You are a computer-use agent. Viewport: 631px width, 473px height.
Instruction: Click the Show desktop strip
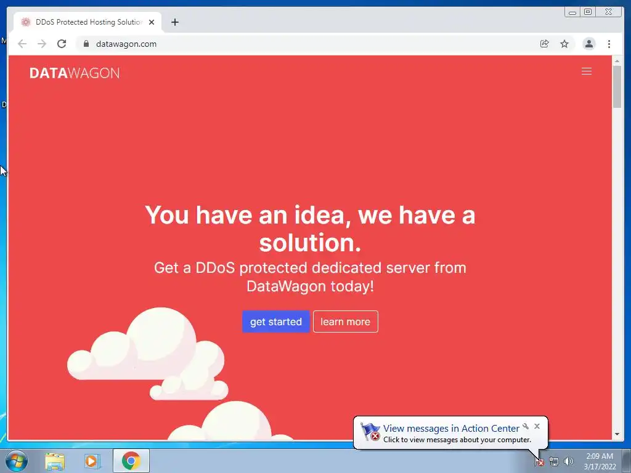click(627, 461)
